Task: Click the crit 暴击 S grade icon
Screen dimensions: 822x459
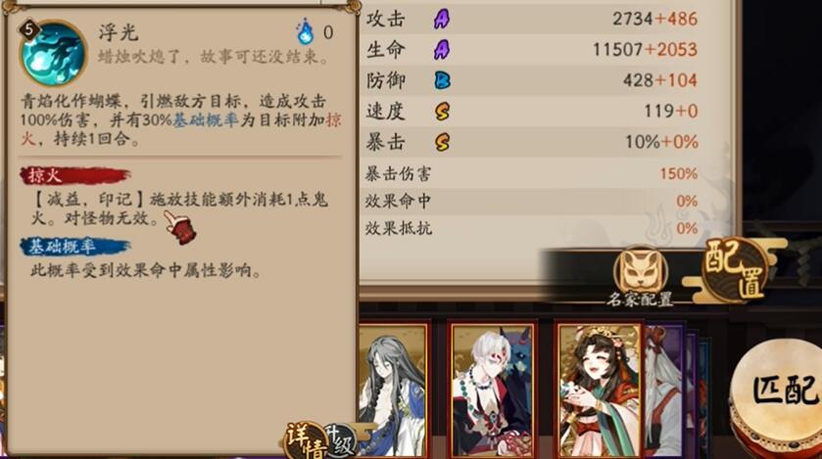Action: [443, 142]
